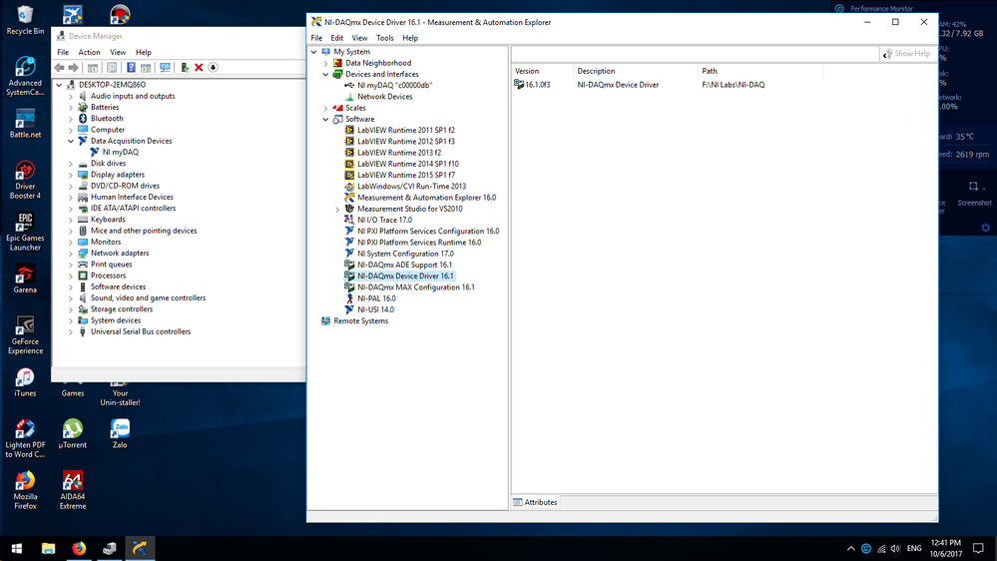997x561 pixels.
Task: Open Zalo desktop icon
Action: (120, 434)
